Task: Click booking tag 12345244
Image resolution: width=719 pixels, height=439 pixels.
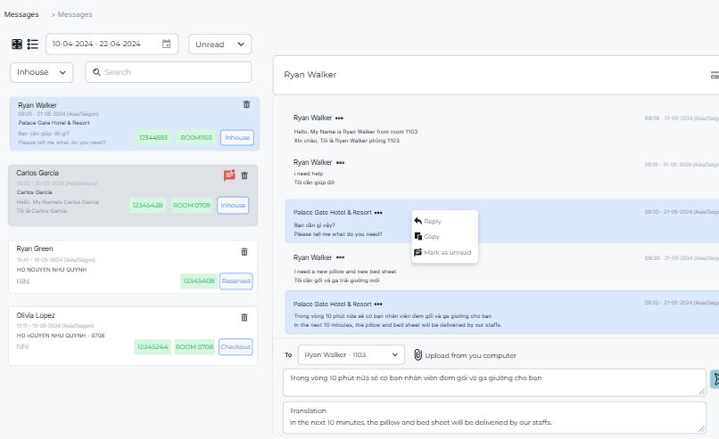Action: [153, 347]
